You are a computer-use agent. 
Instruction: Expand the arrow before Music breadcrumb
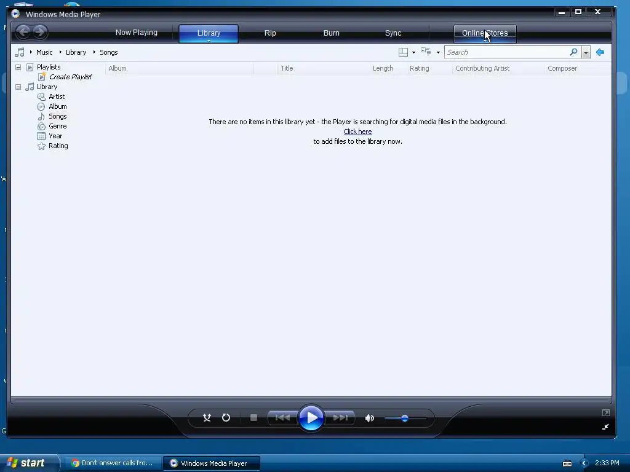tap(31, 52)
